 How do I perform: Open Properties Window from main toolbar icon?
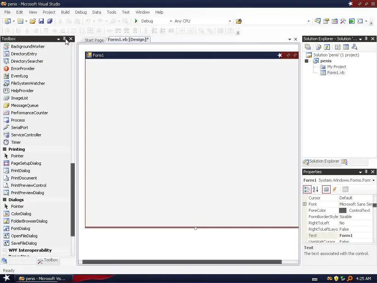coord(326,21)
